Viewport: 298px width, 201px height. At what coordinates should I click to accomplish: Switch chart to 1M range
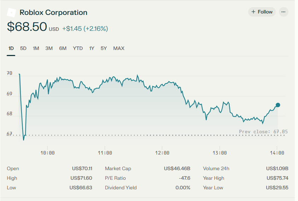point(36,49)
